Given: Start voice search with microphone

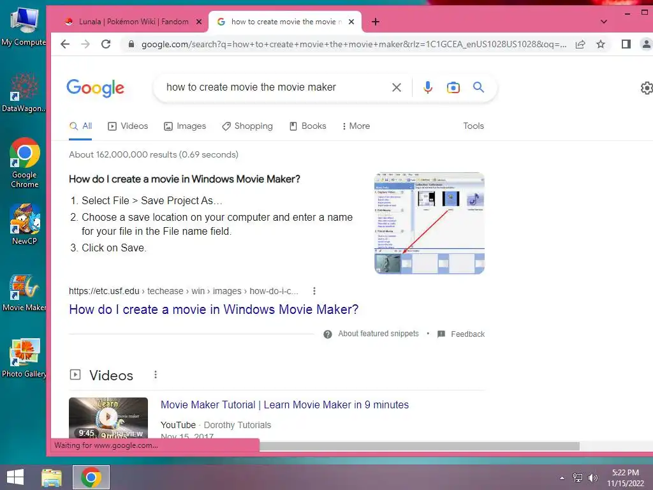Looking at the screenshot, I should 428,87.
